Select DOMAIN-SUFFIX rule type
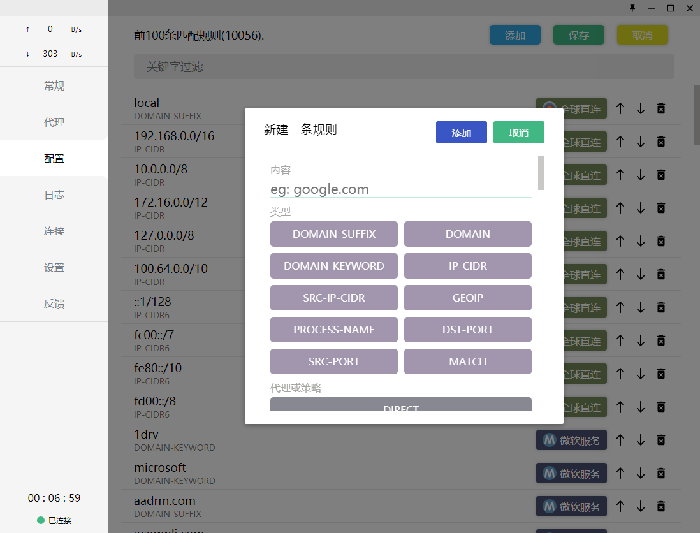The height and width of the screenshot is (533, 700). [x=334, y=234]
